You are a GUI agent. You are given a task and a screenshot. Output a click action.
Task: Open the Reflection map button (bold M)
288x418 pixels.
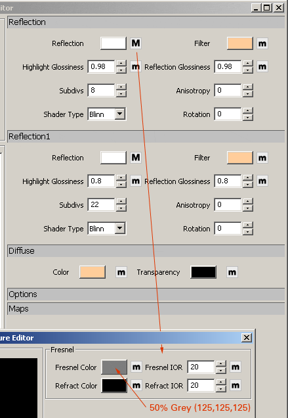136,43
